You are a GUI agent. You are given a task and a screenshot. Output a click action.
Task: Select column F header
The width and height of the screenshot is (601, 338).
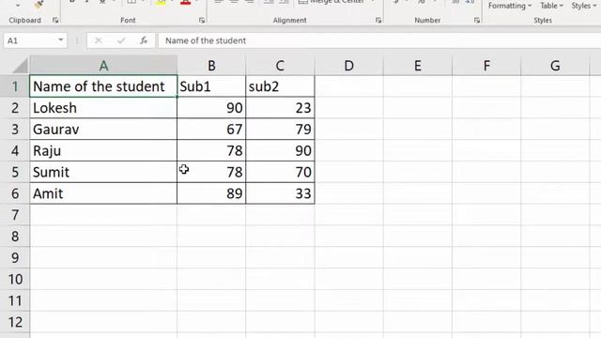point(486,66)
